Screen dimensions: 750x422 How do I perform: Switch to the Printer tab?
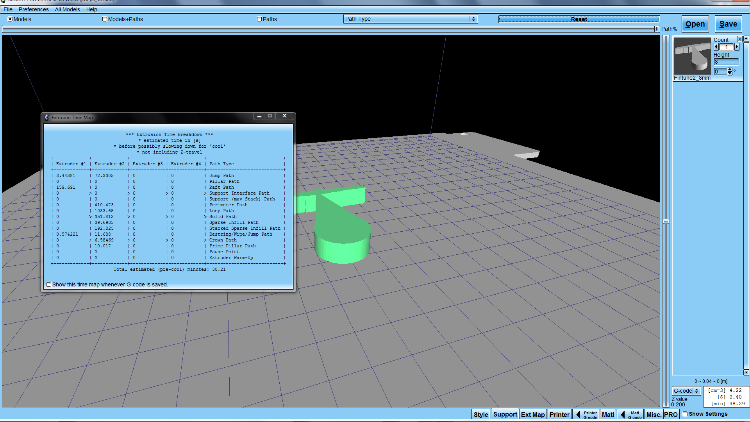coord(559,415)
